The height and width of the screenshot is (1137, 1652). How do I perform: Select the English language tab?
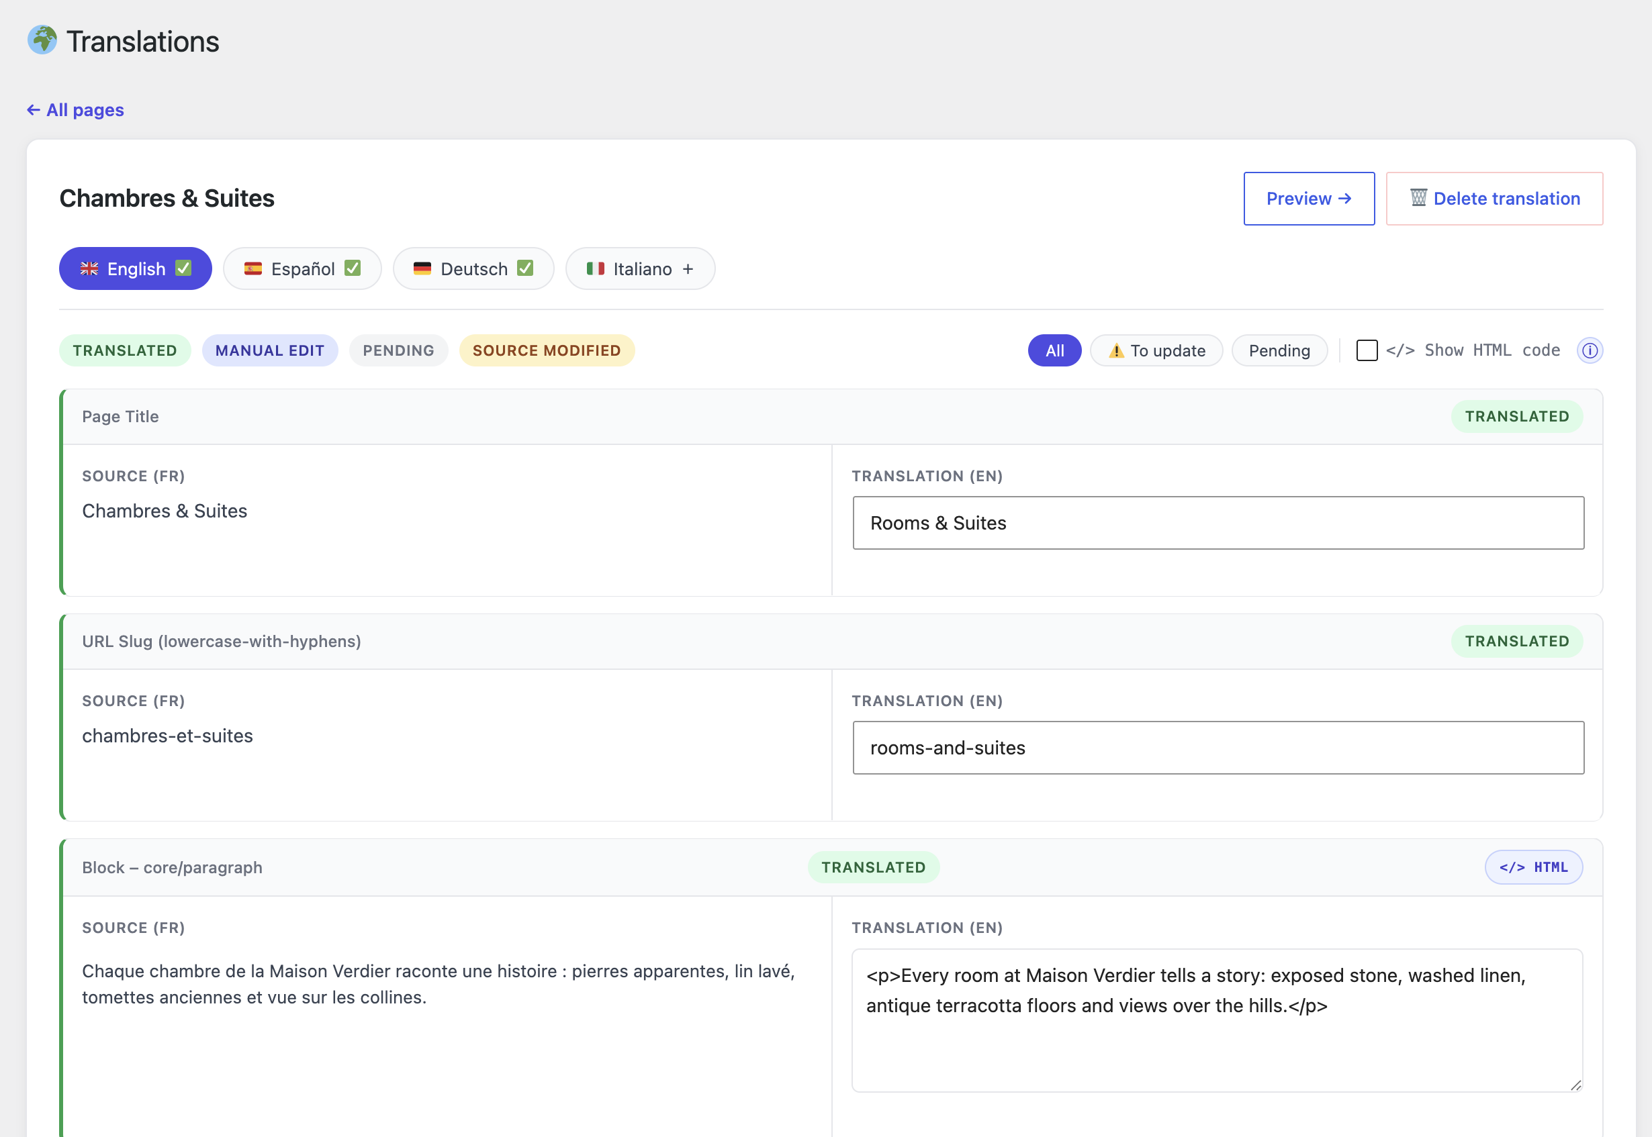click(x=136, y=268)
